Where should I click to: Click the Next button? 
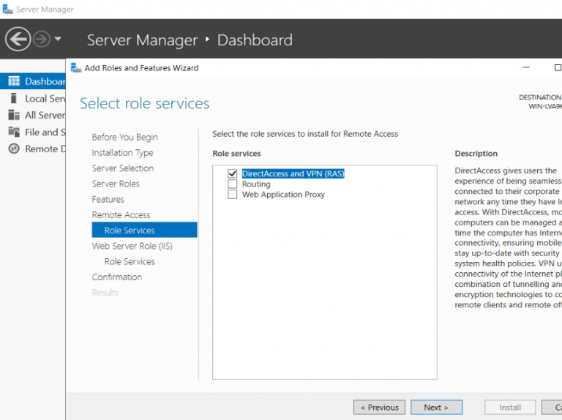tap(437, 408)
